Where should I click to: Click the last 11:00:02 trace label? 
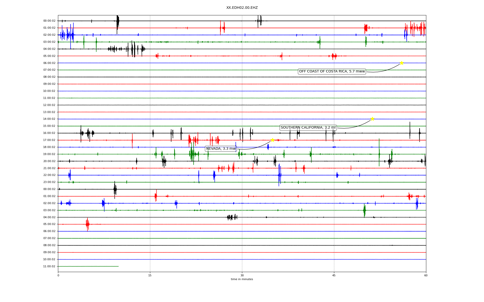tap(49, 266)
